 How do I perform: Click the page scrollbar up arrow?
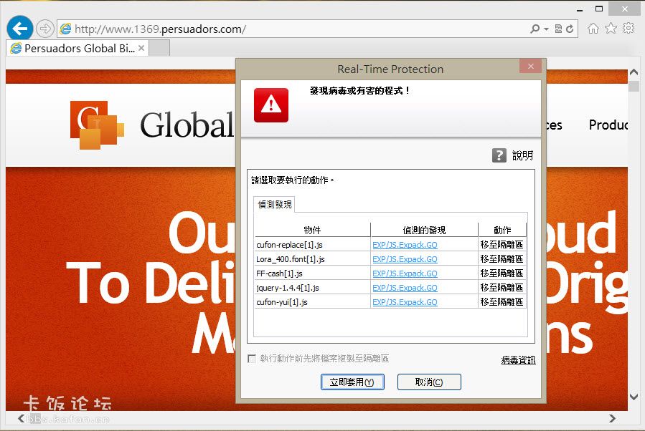point(634,72)
